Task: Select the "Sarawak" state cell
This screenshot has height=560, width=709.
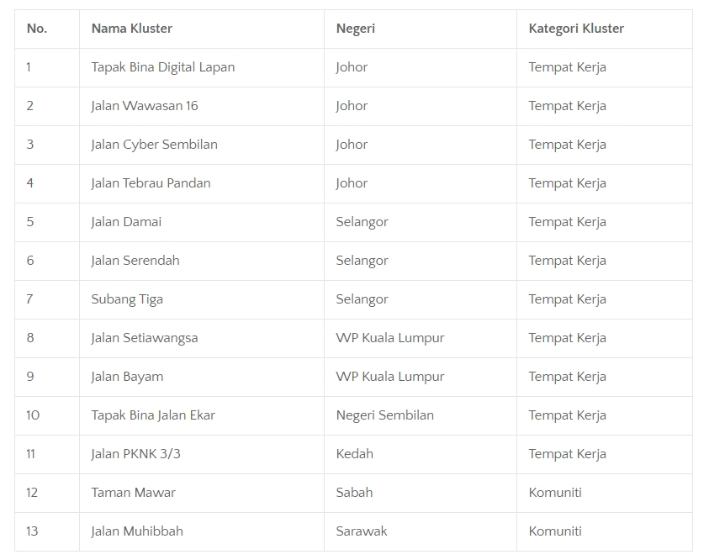Action: click(362, 531)
